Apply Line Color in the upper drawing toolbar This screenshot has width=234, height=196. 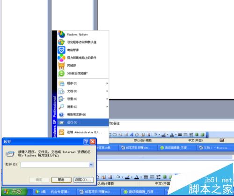point(163,135)
